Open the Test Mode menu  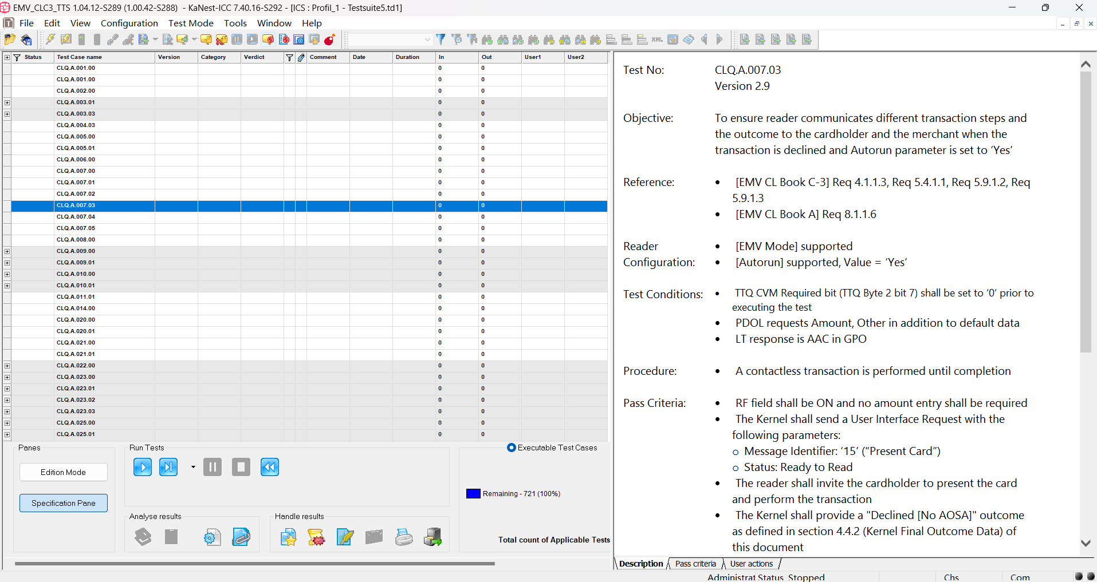(191, 23)
